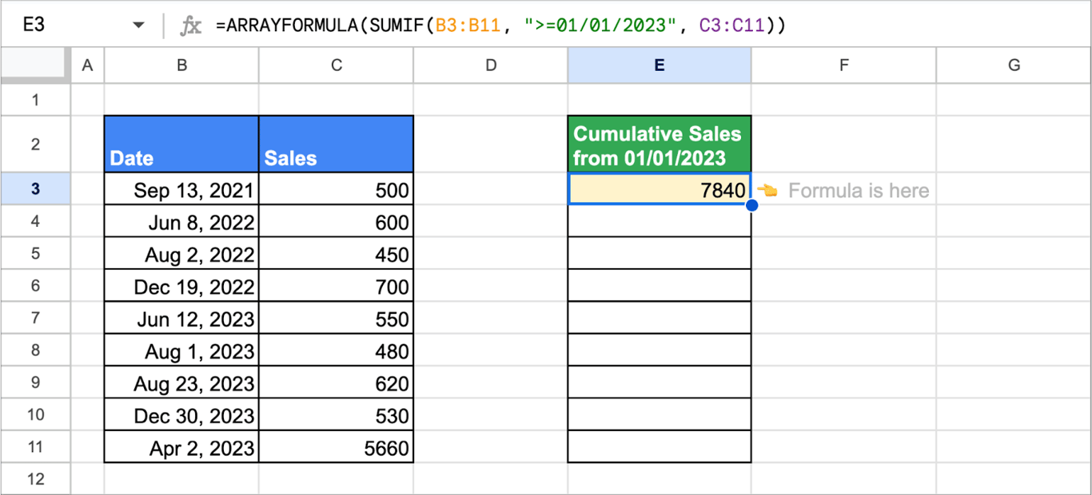The height and width of the screenshot is (495, 1092).
Task: Select row 10 header
Action: coord(35,414)
